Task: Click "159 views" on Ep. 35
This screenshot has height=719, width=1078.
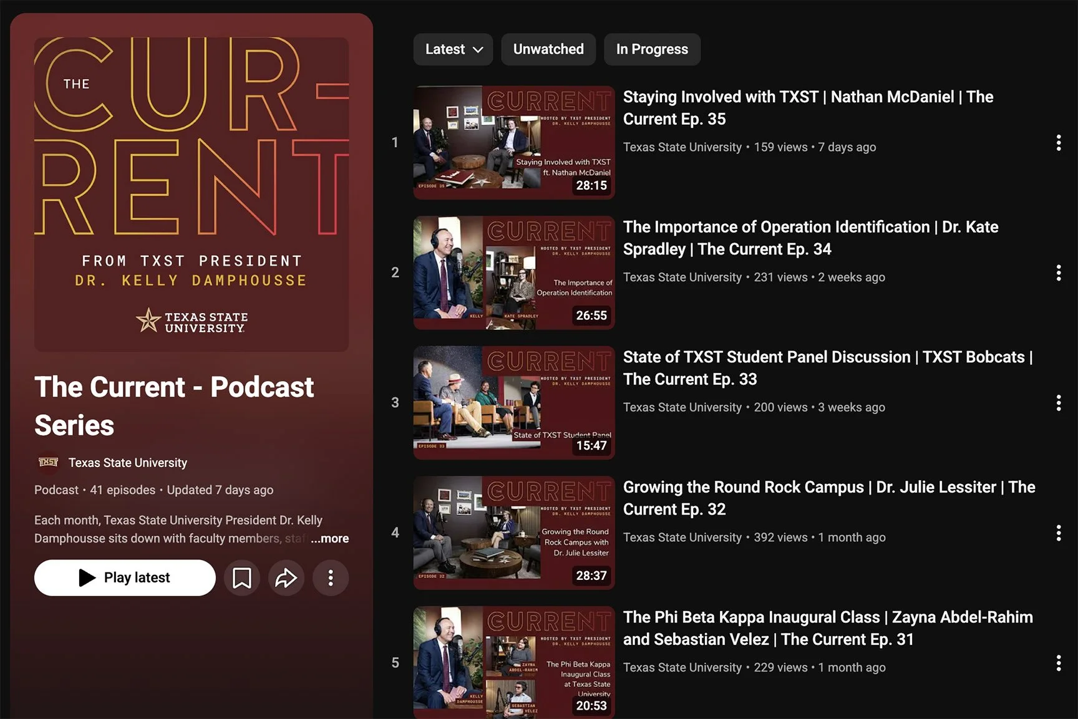Action: tap(780, 147)
